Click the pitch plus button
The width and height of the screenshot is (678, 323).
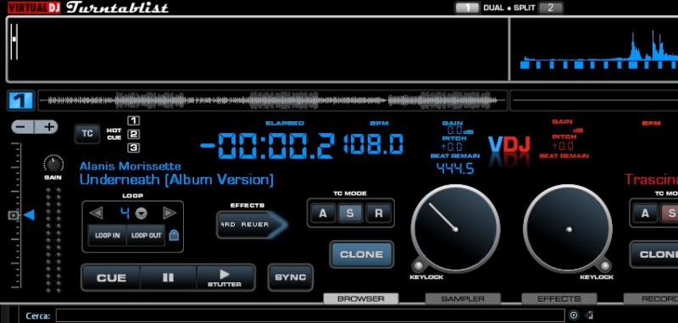pos(47,127)
